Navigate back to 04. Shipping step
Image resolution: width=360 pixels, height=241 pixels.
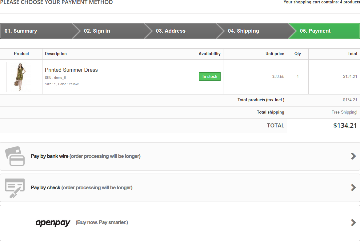[243, 31]
